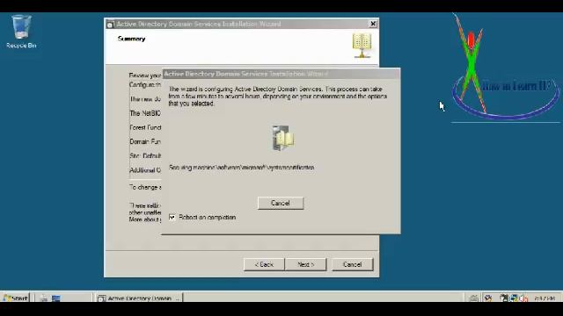This screenshot has height=316, width=563.
Task: Click the red shield tray icon
Action: point(523,298)
